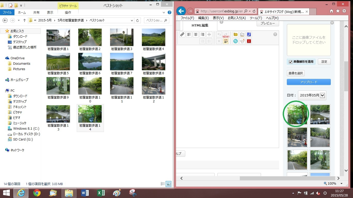Open IE tools gear icon
Screen dimensions: 353x198
(344, 11)
